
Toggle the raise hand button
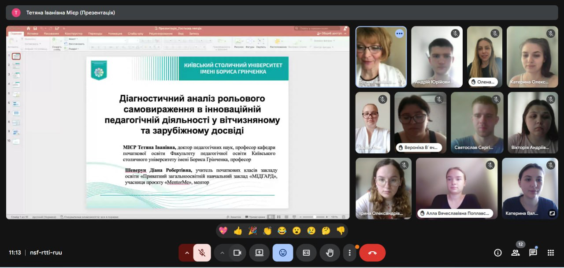click(330, 253)
